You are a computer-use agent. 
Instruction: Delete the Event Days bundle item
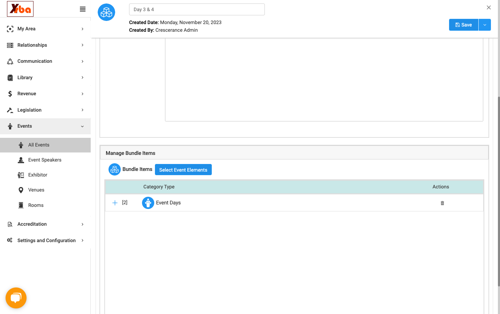442,203
